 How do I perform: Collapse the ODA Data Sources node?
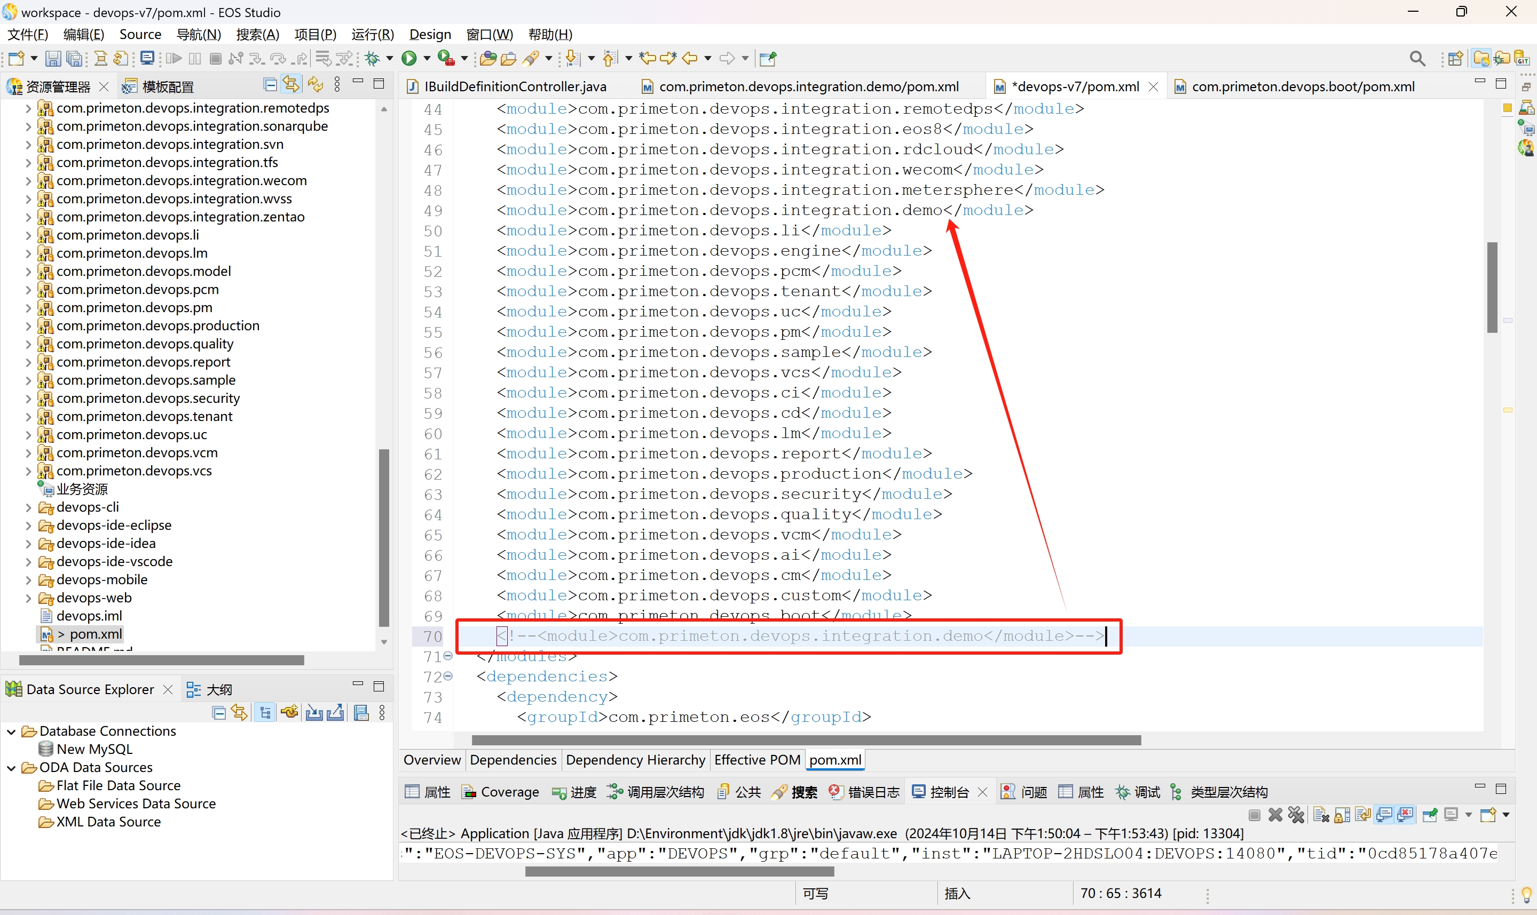pos(11,768)
